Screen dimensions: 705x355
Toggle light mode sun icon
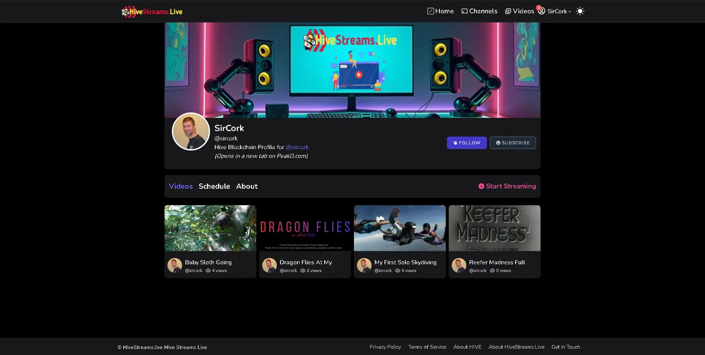tap(580, 11)
